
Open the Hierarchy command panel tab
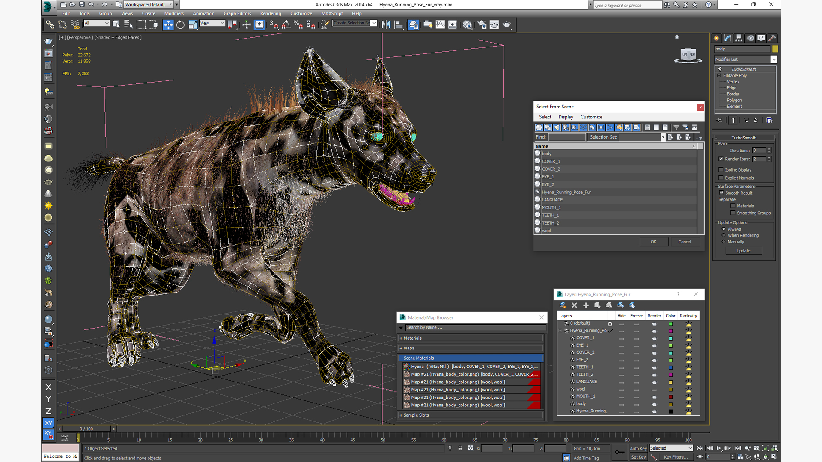click(739, 38)
